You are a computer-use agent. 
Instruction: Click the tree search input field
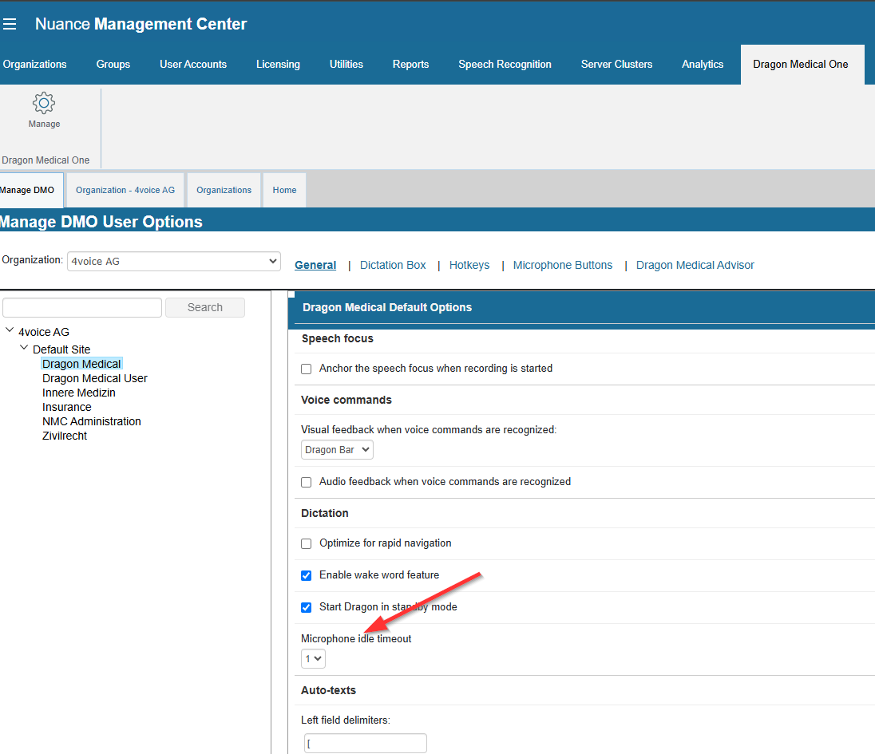coord(82,307)
